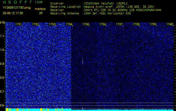Viewport: 176px width, 111px height.
Task: Click the Receiving Location field label
Action: click(x=65, y=7)
